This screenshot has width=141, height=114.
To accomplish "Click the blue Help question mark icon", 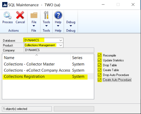I will [x=58, y=15].
